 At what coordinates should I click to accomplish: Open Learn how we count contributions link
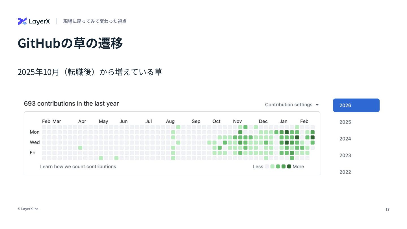(x=78, y=167)
